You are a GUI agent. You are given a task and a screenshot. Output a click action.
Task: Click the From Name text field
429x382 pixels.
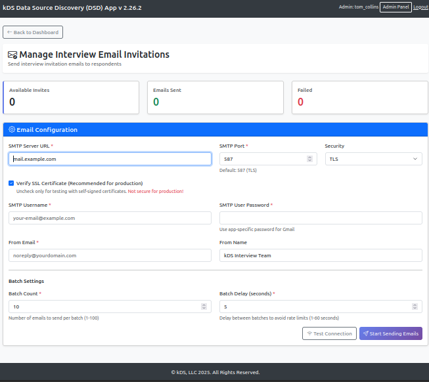(x=321, y=255)
